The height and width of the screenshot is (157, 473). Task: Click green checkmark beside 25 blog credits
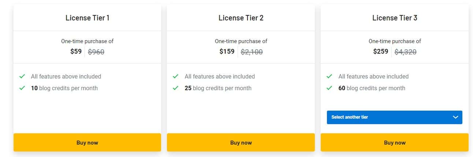pyautogui.click(x=176, y=88)
